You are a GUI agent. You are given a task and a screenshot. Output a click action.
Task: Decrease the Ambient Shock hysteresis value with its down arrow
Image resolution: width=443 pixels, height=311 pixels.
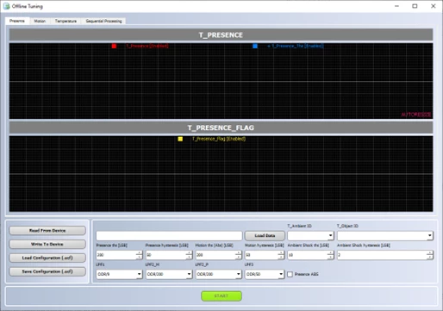coord(430,258)
